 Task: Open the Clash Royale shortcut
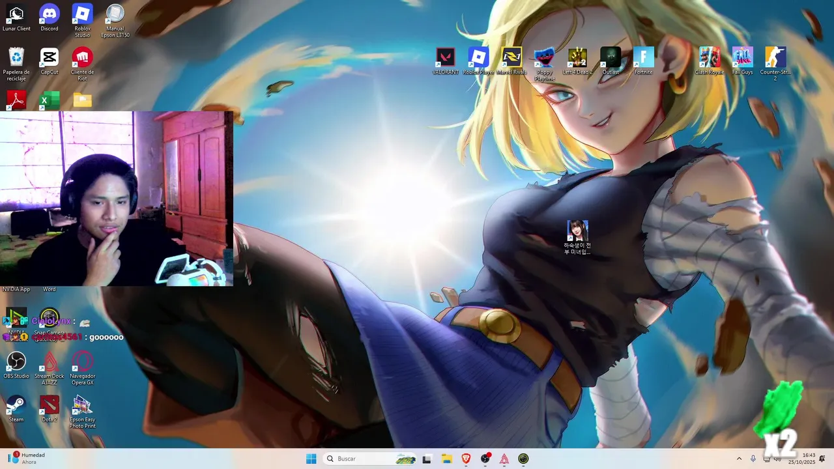(710, 61)
